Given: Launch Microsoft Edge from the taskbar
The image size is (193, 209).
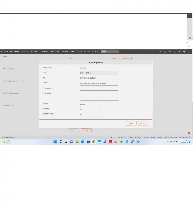Looking at the screenshot, I should pyautogui.click(x=83, y=142).
